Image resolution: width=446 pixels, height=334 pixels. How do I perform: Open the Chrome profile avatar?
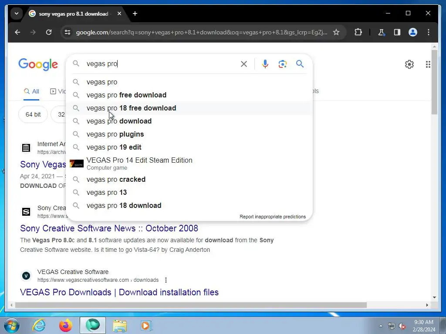[x=413, y=32]
